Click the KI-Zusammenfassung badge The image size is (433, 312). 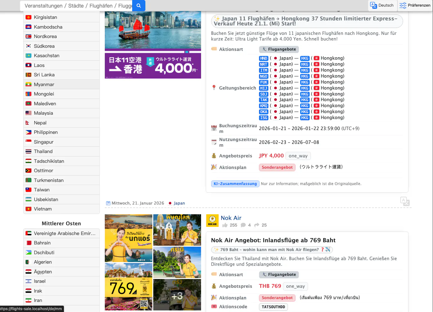235,184
